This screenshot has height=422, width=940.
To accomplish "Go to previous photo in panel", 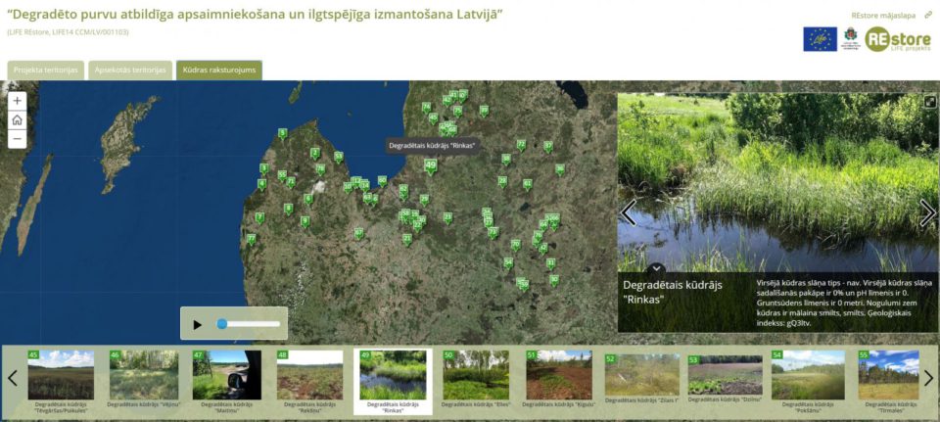I will (x=629, y=212).
